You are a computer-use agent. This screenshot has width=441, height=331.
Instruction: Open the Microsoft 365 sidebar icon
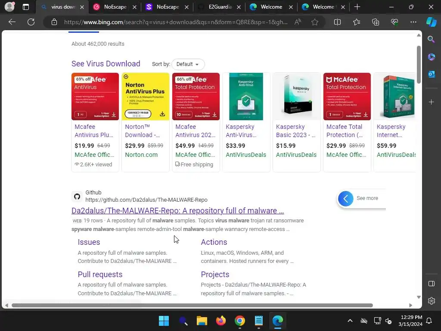coord(431,57)
